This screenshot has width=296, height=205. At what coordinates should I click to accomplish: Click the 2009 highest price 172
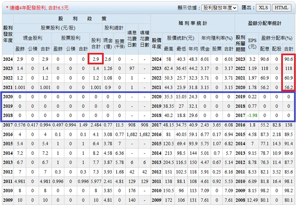point(168,200)
